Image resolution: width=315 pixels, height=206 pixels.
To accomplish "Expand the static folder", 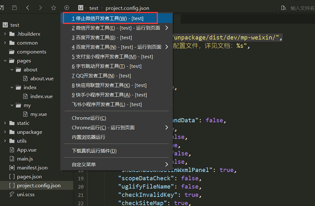I will pos(5,123).
